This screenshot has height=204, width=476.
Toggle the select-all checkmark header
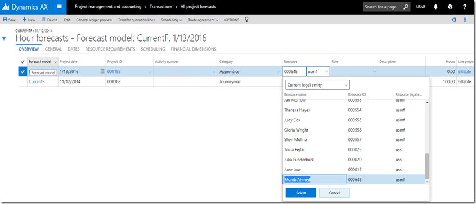pyautogui.click(x=23, y=61)
